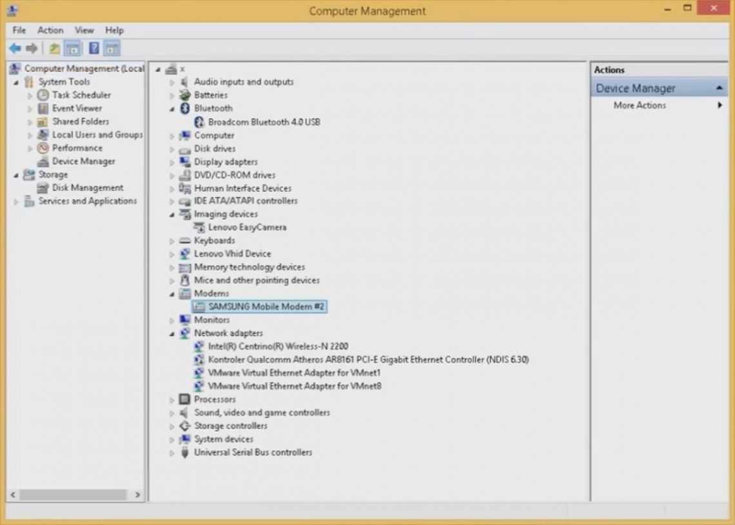
Task: Open the View menu
Action: pyautogui.click(x=84, y=30)
